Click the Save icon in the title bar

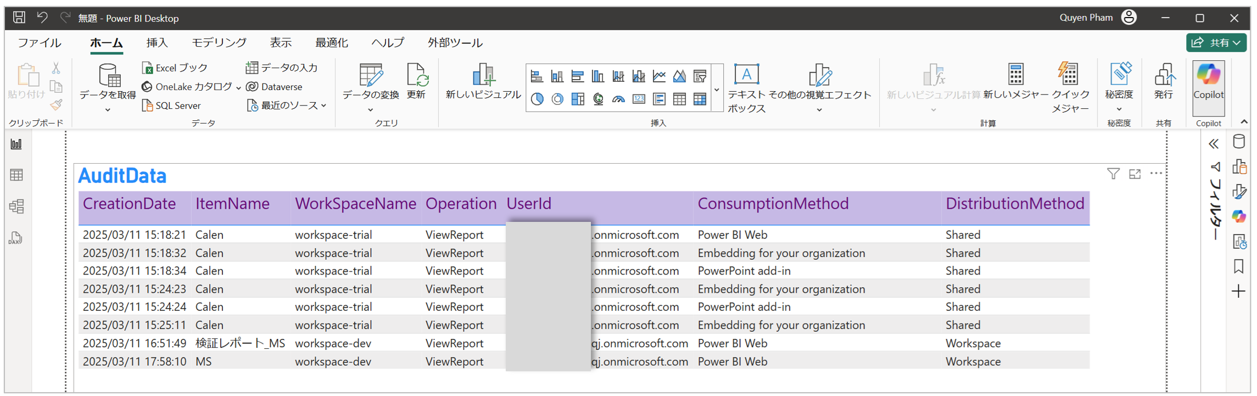pos(19,18)
